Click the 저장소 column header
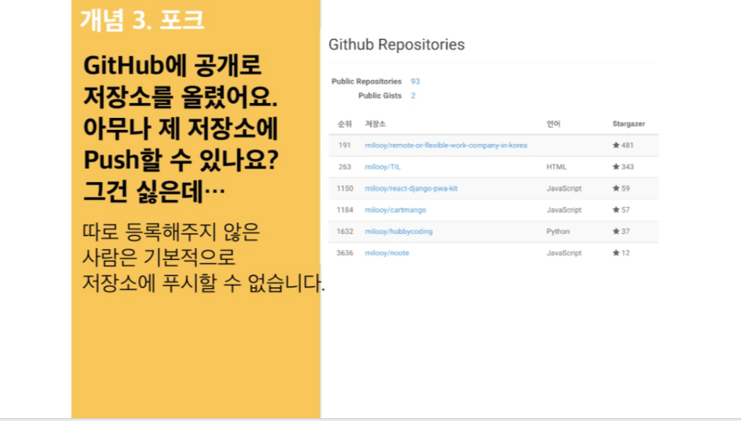Screen dimensions: 741x421 click(x=375, y=124)
